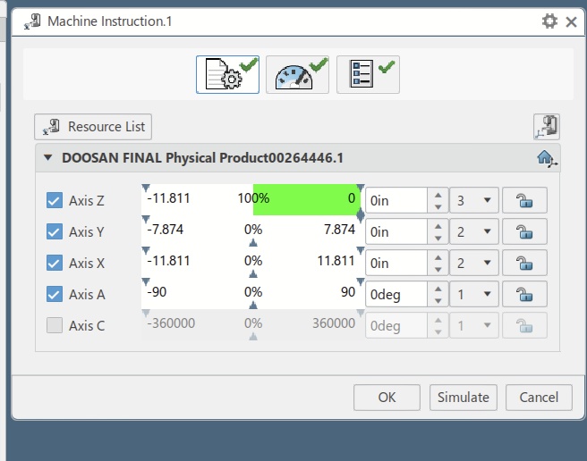This screenshot has width=587, height=461.
Task: Increase Axis A value with up arrow
Action: pos(438,289)
